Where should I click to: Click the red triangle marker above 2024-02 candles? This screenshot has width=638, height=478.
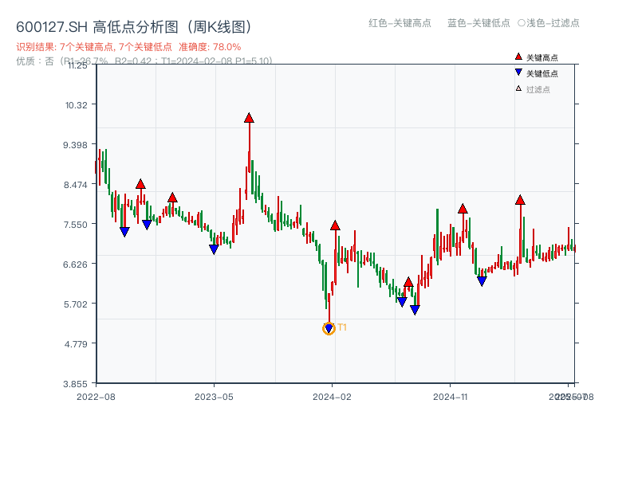pos(336,224)
